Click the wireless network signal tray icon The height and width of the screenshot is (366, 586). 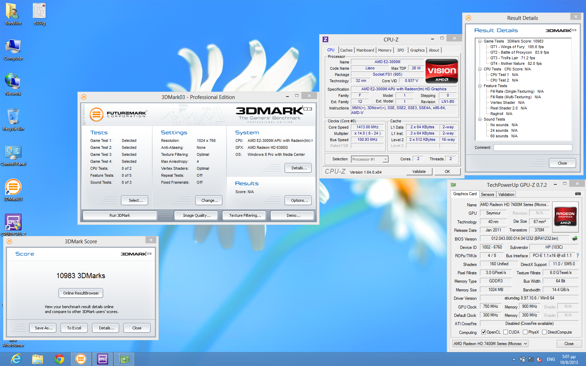click(531, 359)
